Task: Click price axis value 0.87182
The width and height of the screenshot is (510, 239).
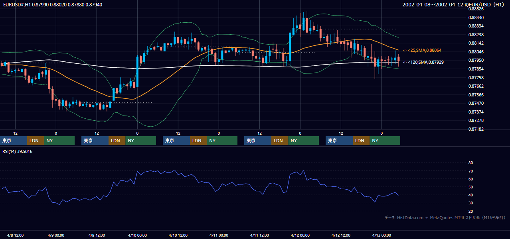Action: click(x=476, y=129)
